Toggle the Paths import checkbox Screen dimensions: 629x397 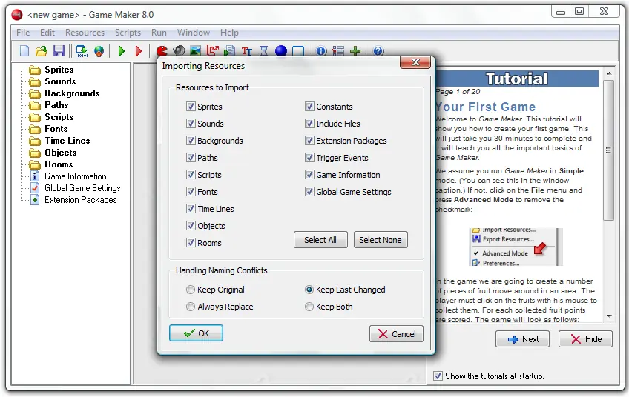[x=191, y=158]
